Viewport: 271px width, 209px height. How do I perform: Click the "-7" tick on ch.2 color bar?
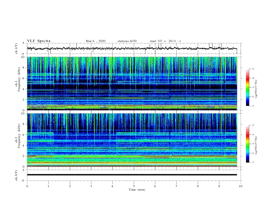pyautogui.click(x=253, y=162)
